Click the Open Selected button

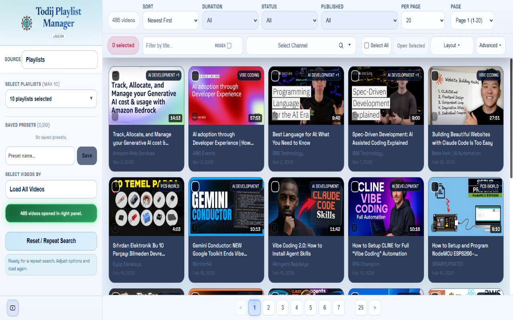411,46
